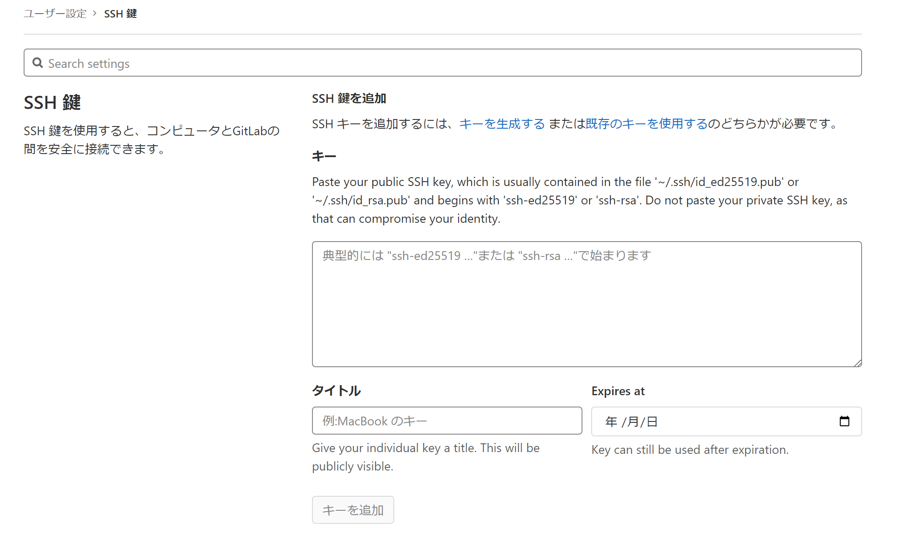Select the 日 segment of expiry date
The image size is (922, 537).
tap(652, 421)
